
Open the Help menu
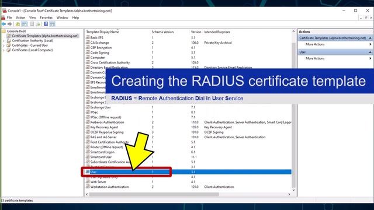coord(75,17)
